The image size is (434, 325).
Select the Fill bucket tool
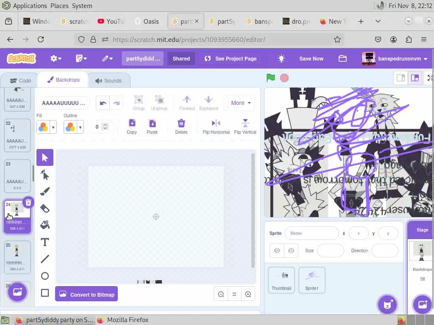point(45,225)
